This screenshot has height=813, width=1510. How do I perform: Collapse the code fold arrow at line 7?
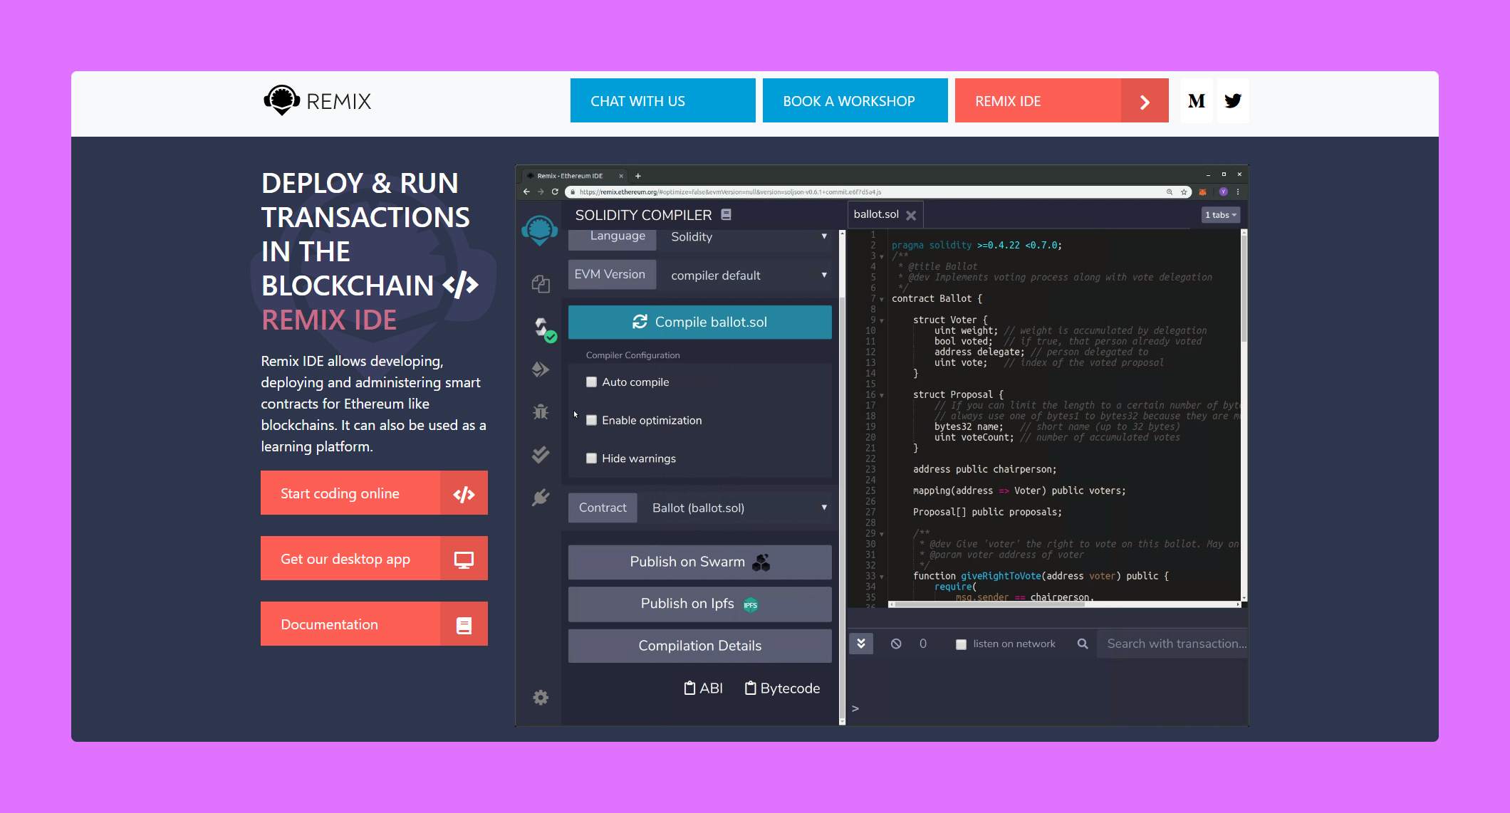(882, 299)
